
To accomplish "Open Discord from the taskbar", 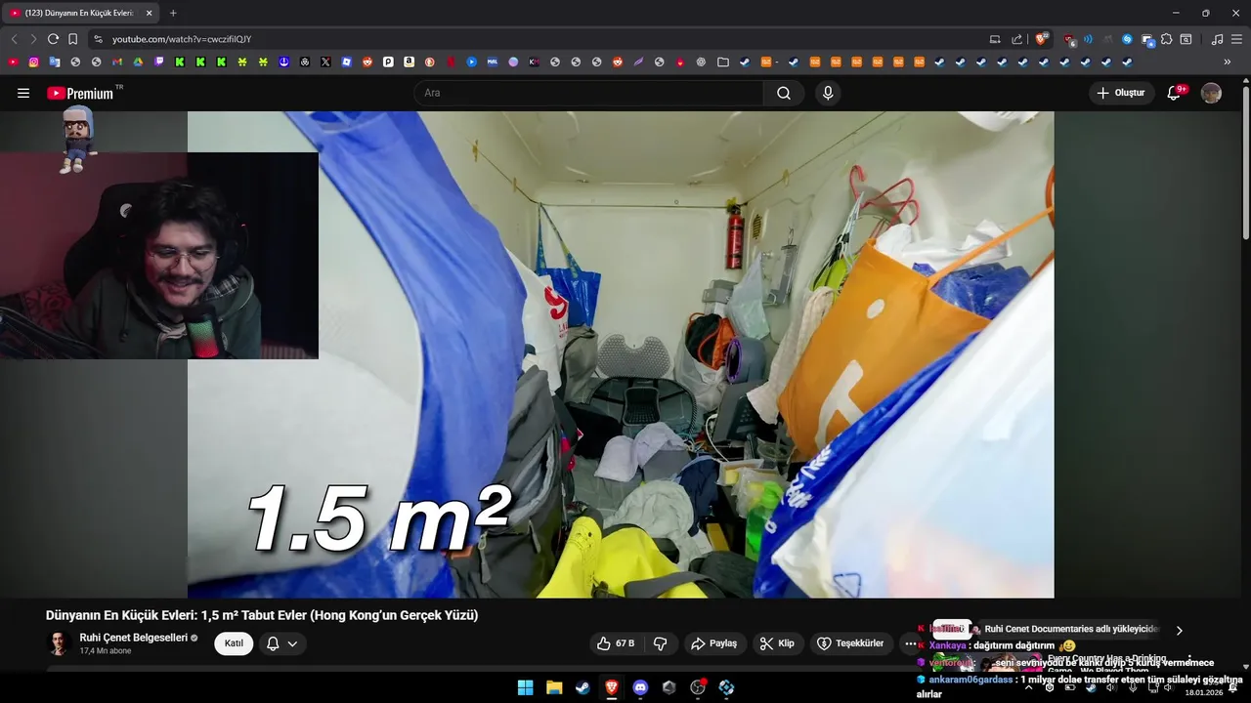I will (640, 687).
